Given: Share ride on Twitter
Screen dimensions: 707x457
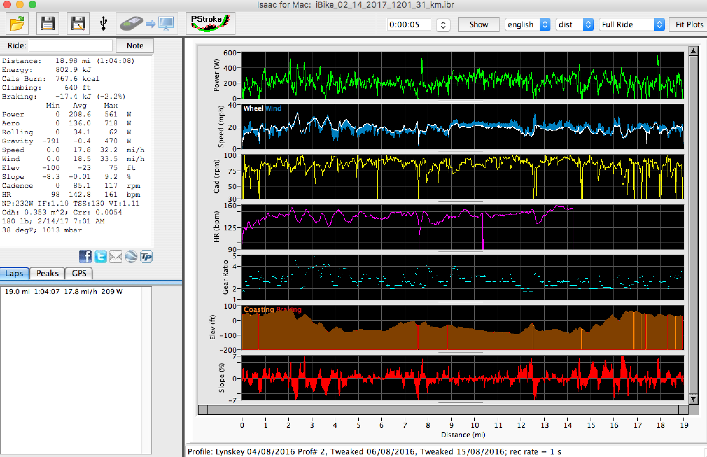Looking at the screenshot, I should [100, 257].
